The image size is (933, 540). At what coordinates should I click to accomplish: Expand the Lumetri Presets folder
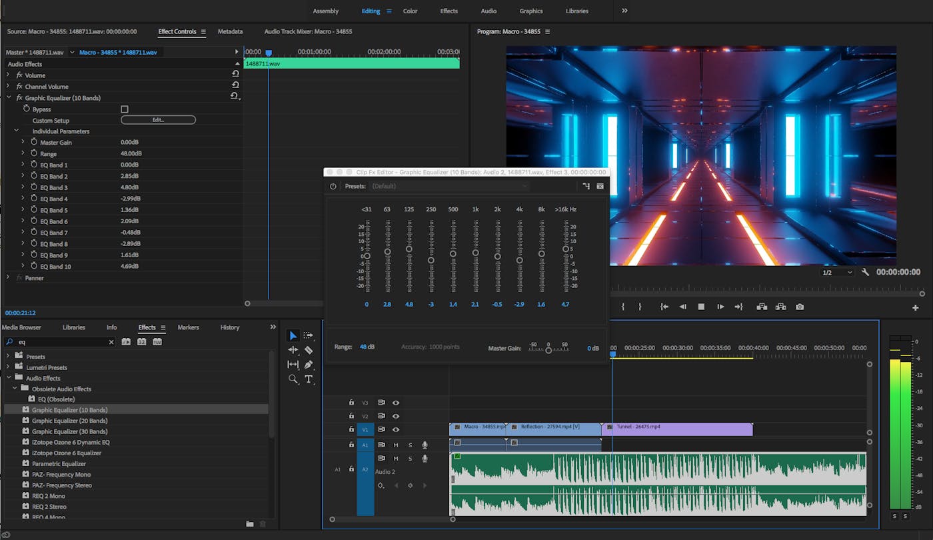[x=8, y=367]
